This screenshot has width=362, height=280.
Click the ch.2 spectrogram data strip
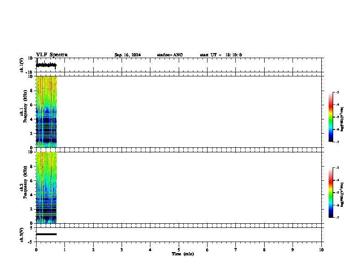(x=47, y=188)
